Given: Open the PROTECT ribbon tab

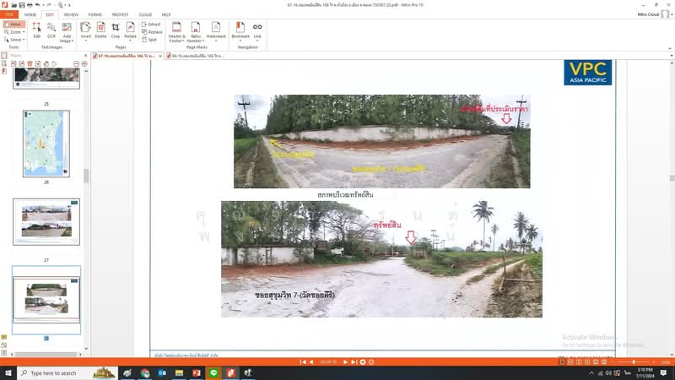Looking at the screenshot, I should tap(121, 14).
